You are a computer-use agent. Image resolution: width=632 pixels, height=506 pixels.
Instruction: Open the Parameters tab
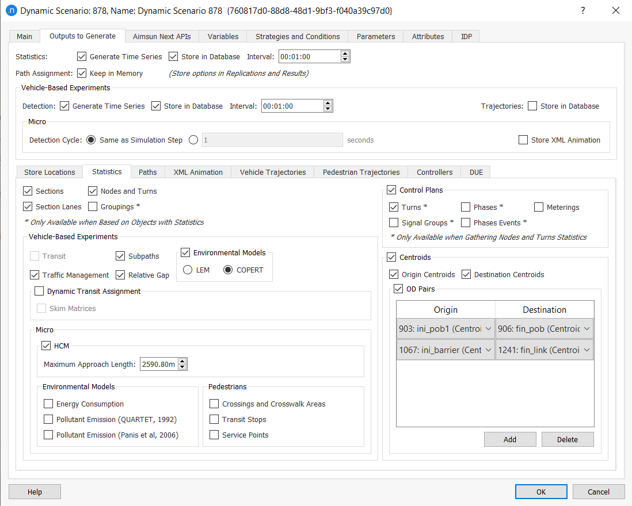(375, 36)
